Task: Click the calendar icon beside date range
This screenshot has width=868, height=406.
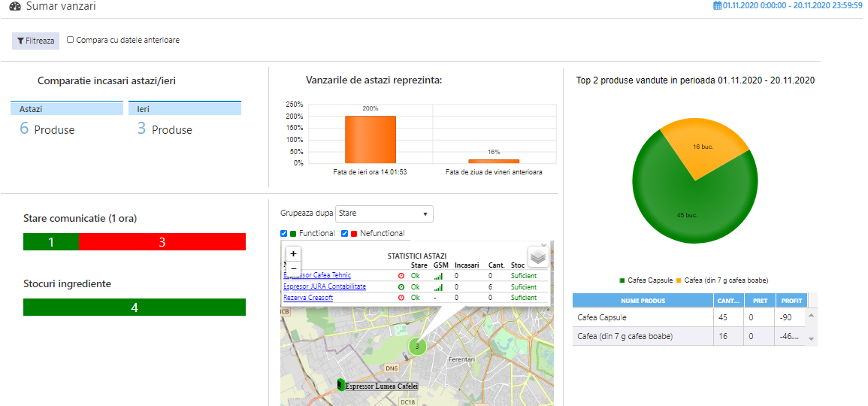Action: (718, 5)
